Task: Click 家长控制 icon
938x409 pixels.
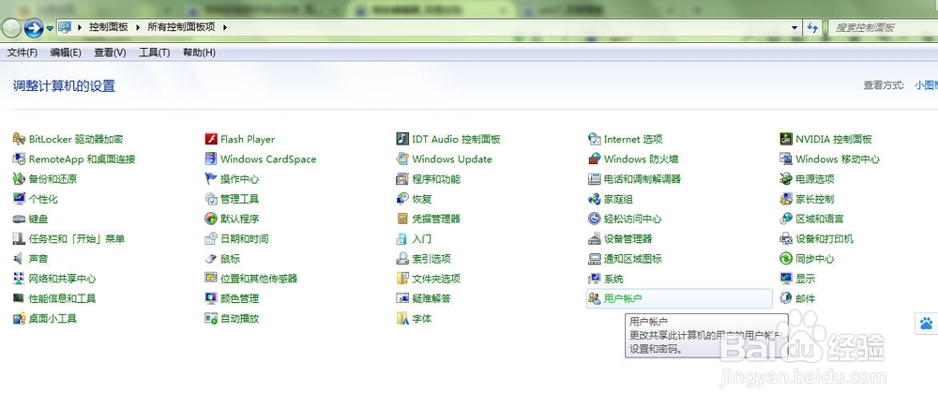Action: click(x=786, y=199)
